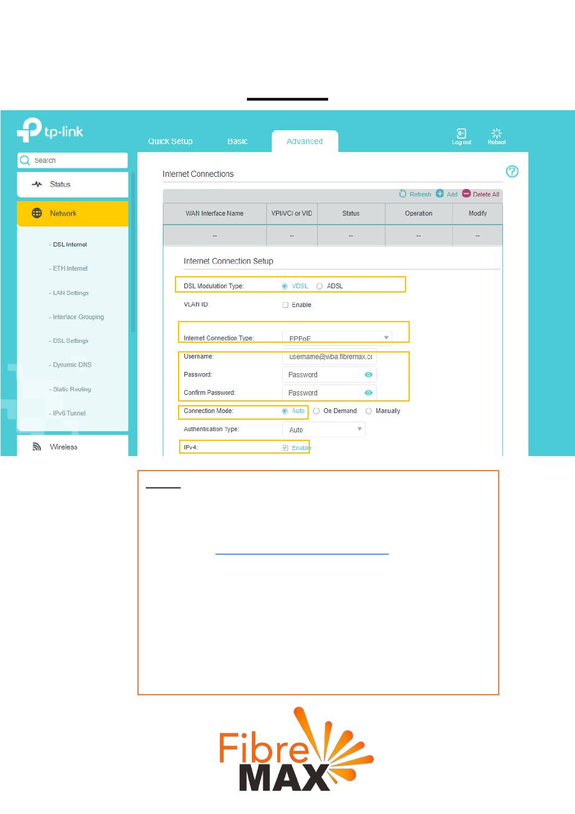Show password with eye icon in Password field

click(368, 375)
